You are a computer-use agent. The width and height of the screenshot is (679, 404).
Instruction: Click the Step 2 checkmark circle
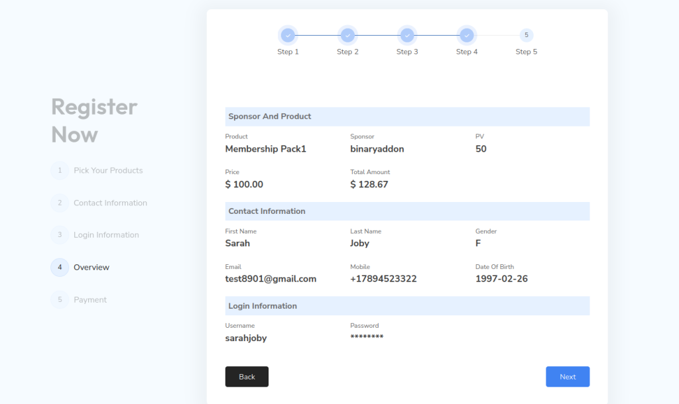coord(347,35)
